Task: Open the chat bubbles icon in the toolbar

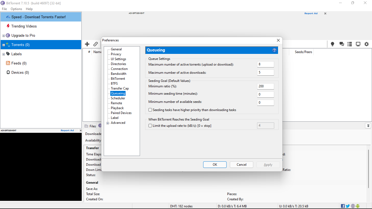Action: 341,44
